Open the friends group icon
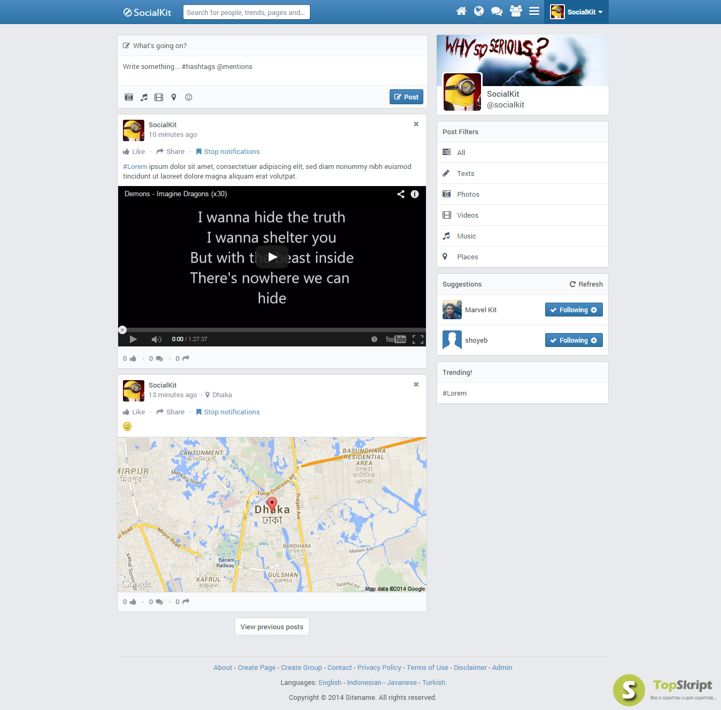The width and height of the screenshot is (721, 710). 516,11
